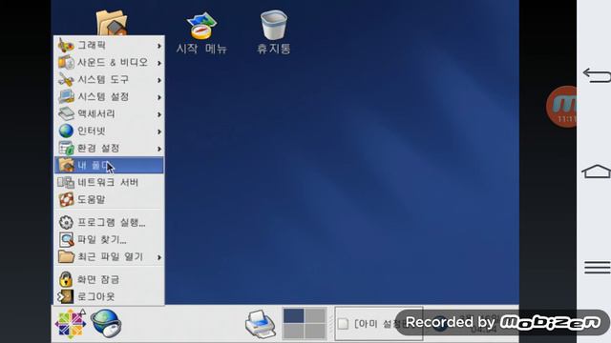Click the 화면 잠금 padlock icon
Screen dimensions: 611x343
[66, 279]
